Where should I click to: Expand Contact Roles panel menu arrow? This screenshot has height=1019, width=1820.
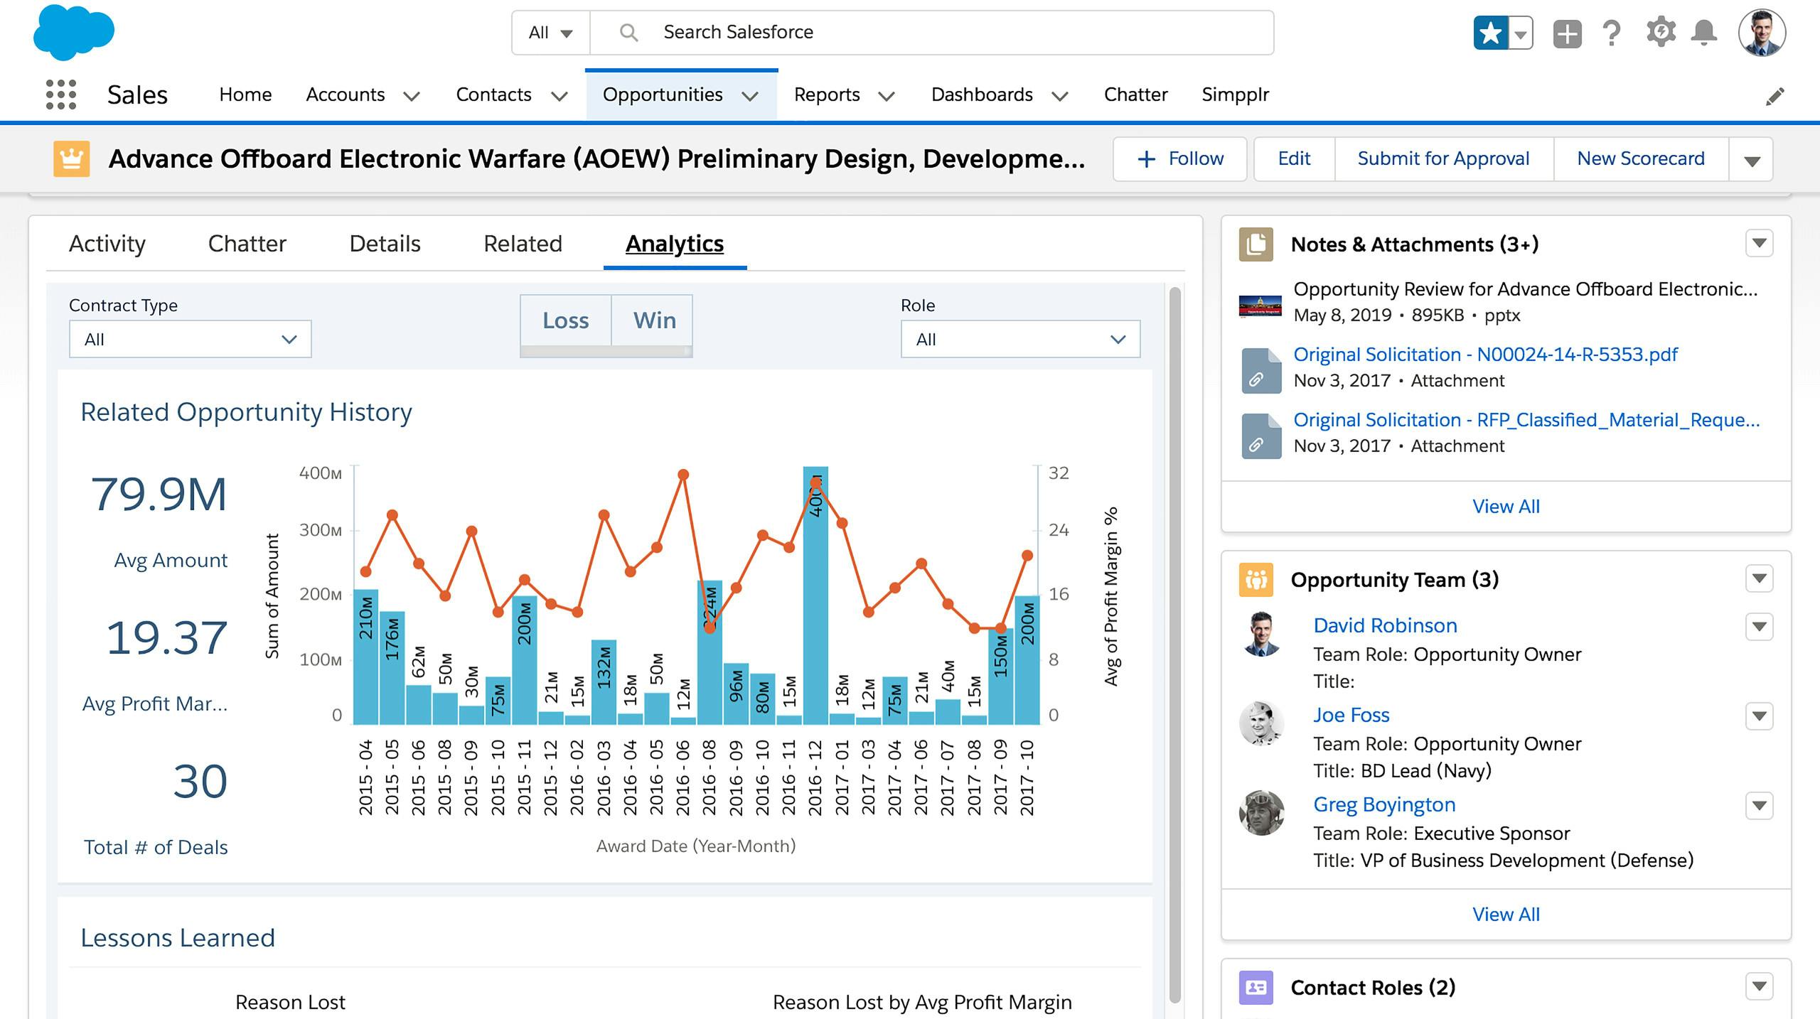pos(1759,986)
